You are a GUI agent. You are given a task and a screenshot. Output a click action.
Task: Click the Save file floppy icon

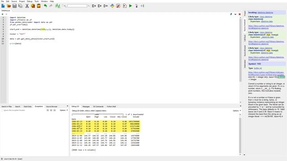tap(15, 6)
